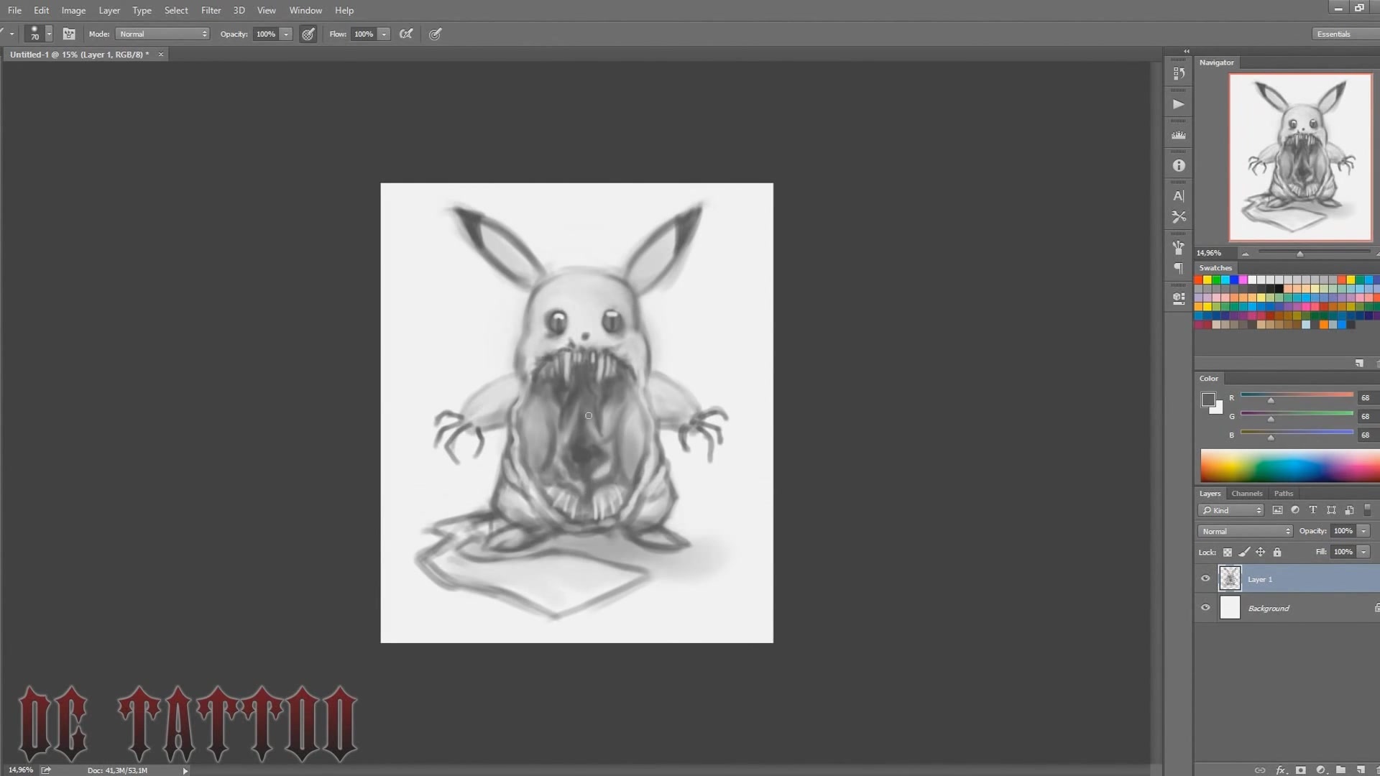Create a new layer

point(1361,770)
